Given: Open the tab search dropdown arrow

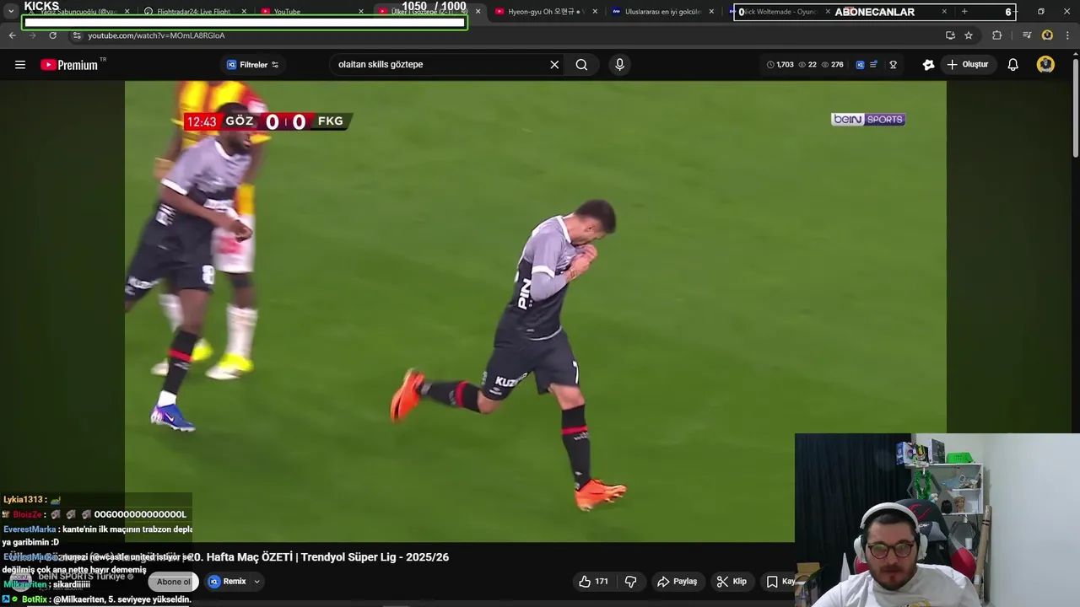Looking at the screenshot, I should pyautogui.click(x=11, y=12).
